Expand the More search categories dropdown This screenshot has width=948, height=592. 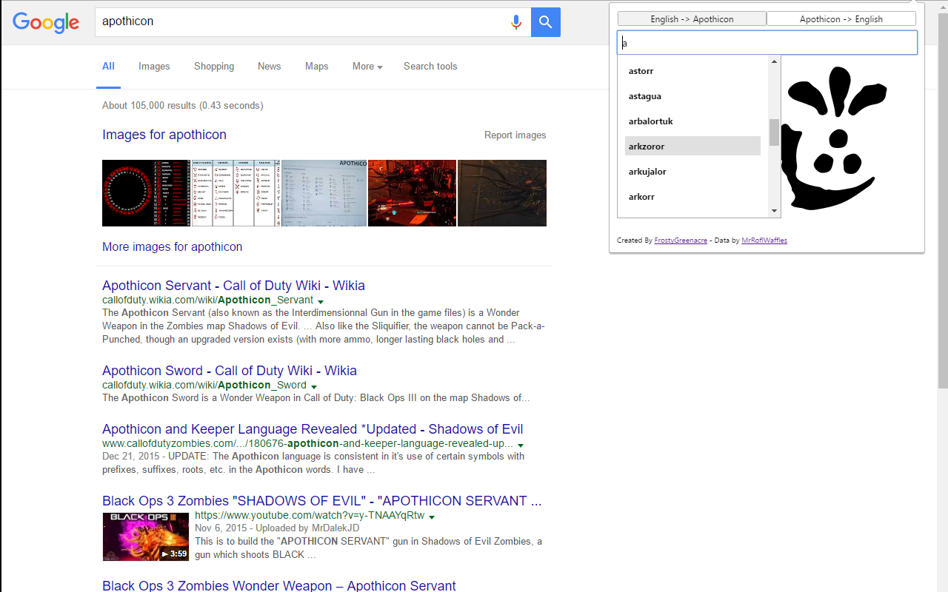point(367,67)
